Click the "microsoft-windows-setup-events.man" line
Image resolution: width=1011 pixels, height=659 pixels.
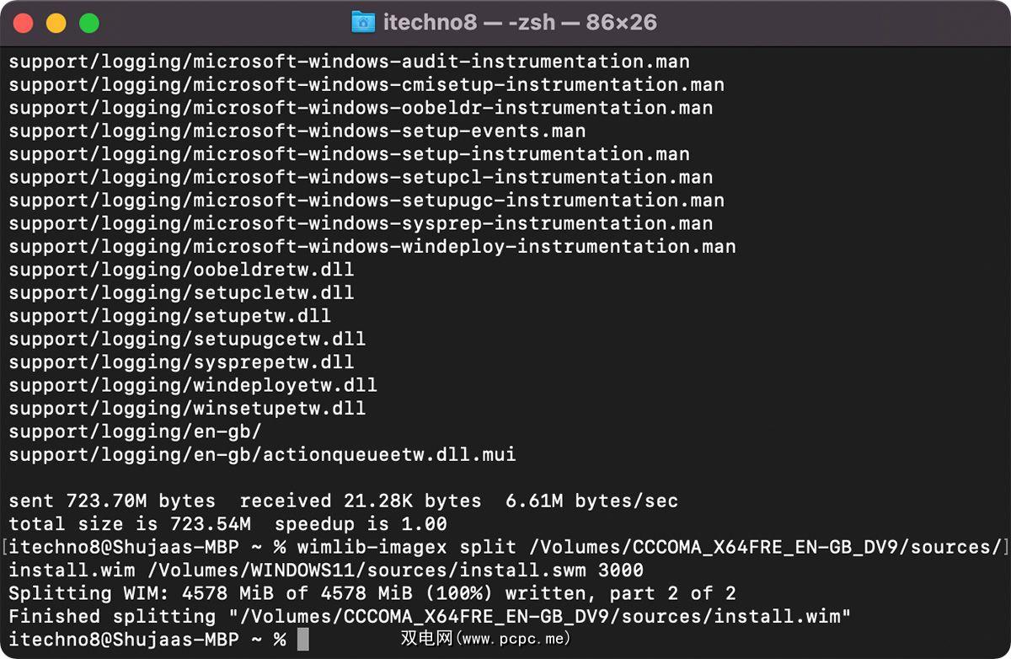coord(389,131)
